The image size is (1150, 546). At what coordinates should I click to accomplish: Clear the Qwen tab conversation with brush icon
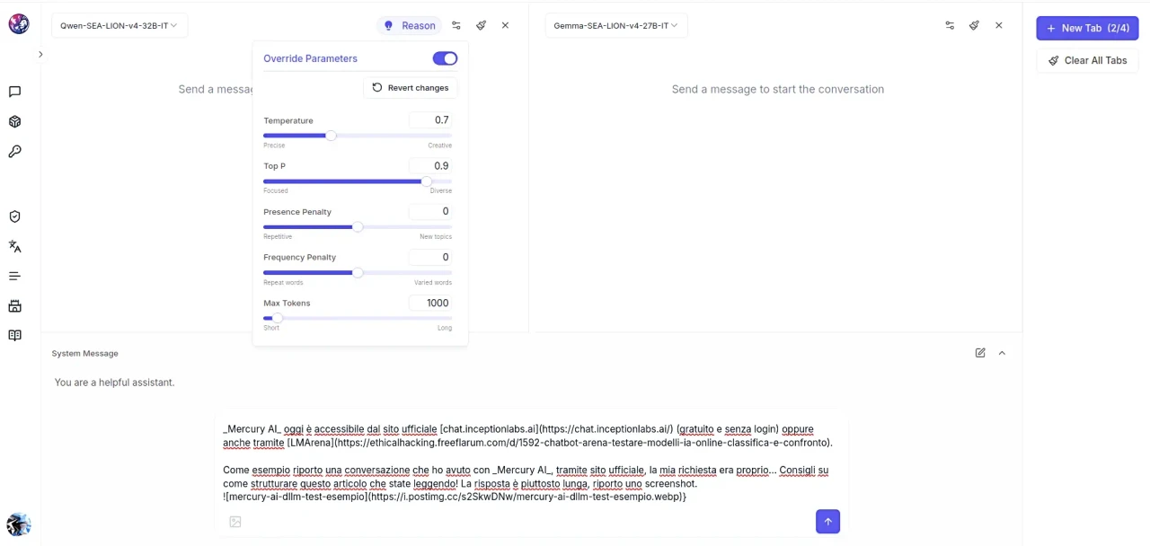tap(482, 26)
